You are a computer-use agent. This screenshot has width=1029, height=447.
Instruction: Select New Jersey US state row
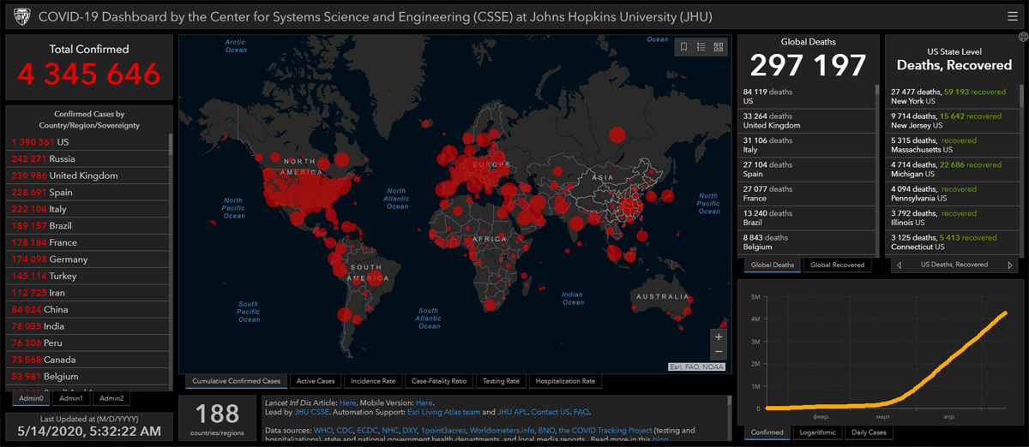coord(952,121)
